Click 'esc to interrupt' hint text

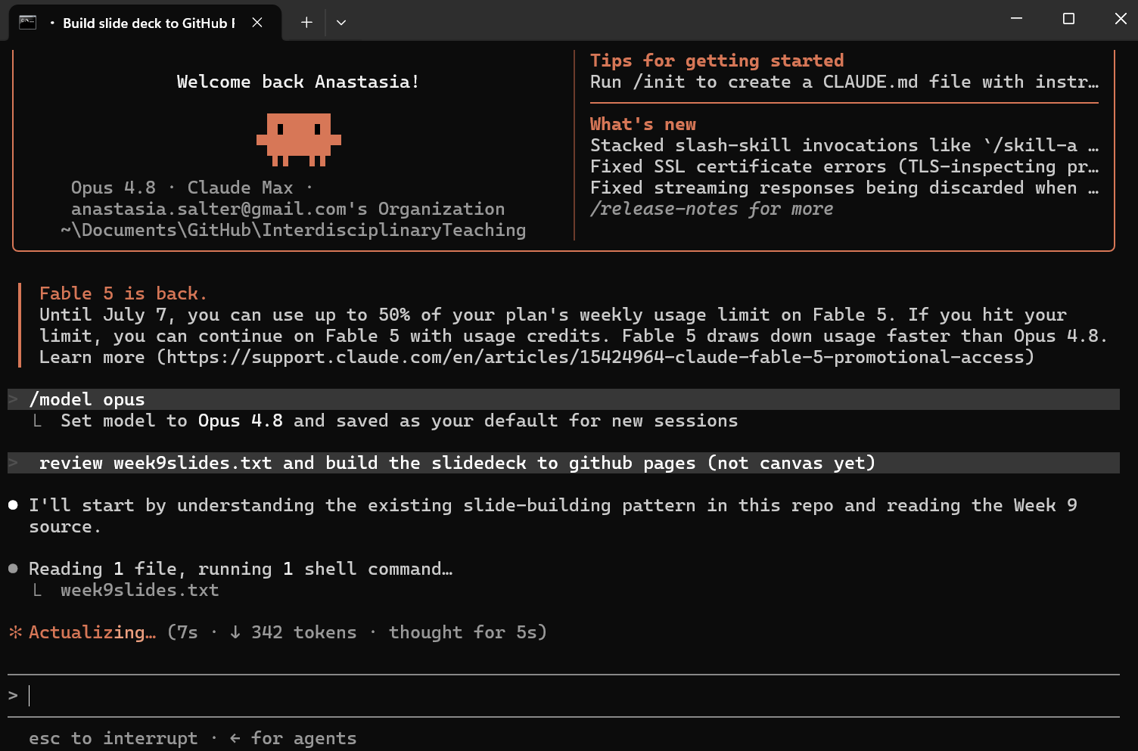point(113,738)
